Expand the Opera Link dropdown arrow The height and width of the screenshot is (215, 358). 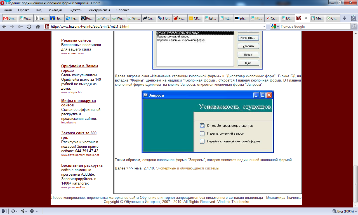tap(17, 211)
